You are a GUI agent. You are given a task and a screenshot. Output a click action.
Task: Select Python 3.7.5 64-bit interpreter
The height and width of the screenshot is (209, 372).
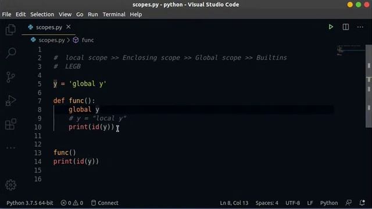tap(30, 203)
